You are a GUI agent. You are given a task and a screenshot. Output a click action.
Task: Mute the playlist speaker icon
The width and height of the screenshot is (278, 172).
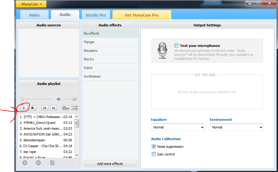(58, 99)
